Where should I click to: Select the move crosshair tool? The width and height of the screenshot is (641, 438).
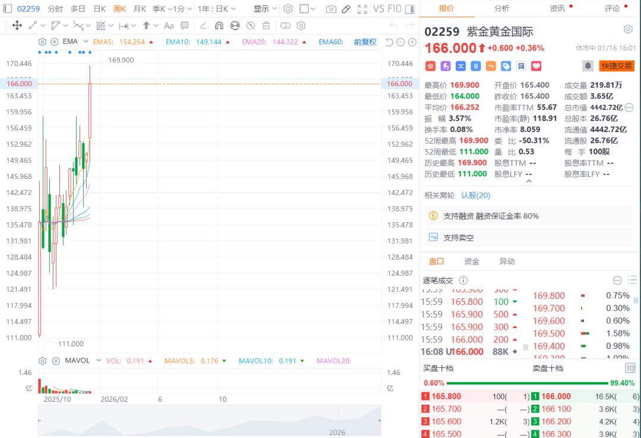pos(17,26)
